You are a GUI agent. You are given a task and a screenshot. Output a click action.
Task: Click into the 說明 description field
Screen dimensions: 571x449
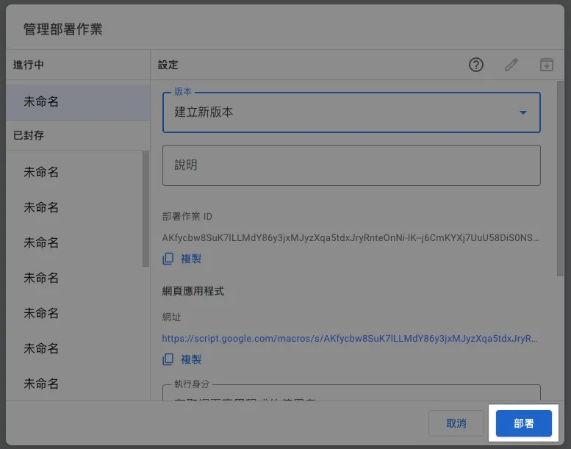[x=351, y=165]
